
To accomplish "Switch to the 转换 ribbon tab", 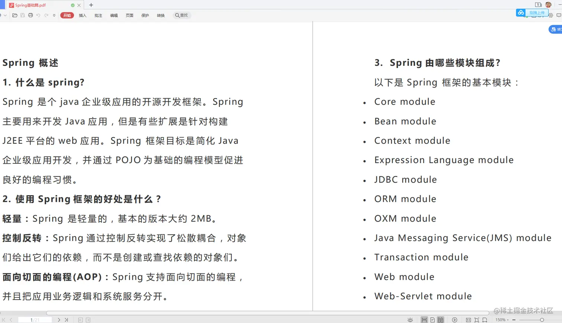I will click(x=161, y=15).
